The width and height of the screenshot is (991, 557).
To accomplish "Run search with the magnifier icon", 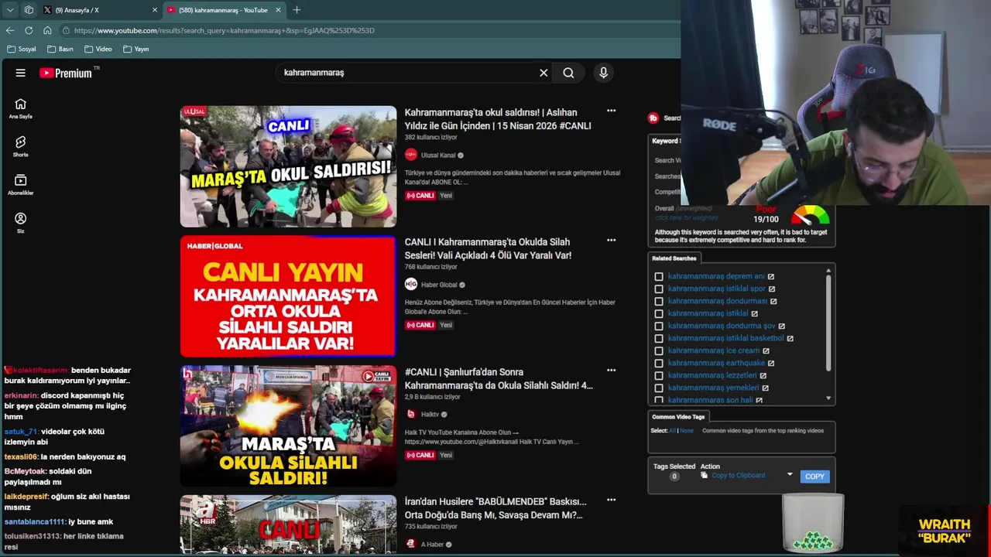I will pos(568,73).
